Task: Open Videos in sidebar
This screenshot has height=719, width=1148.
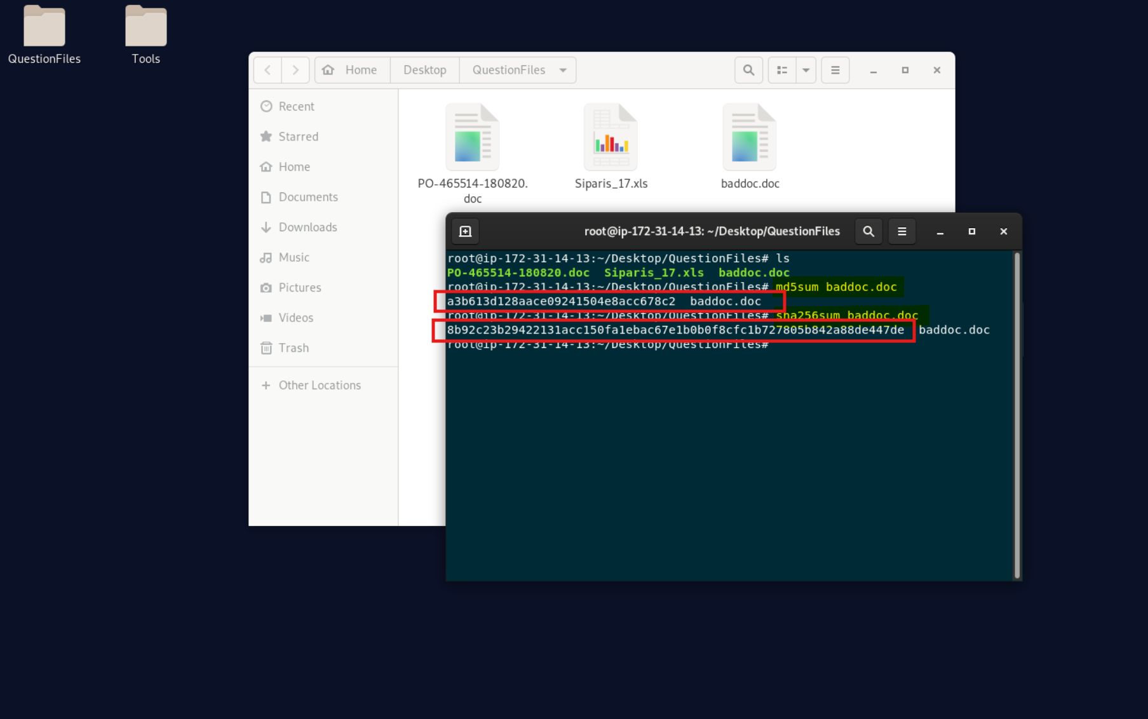Action: (x=323, y=318)
